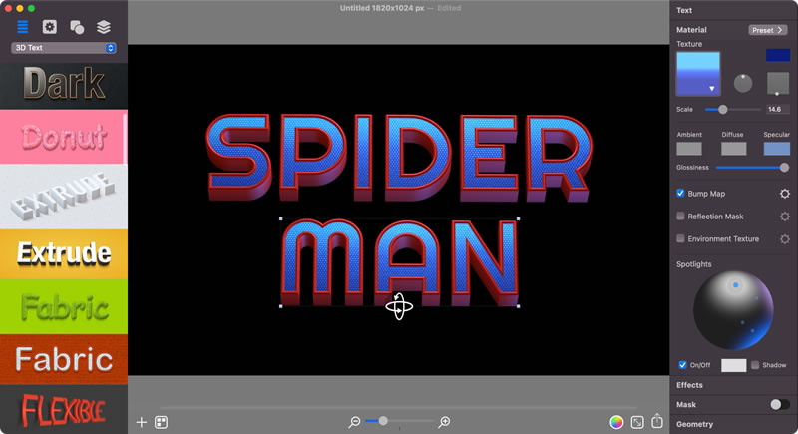This screenshot has width=798, height=434.
Task: Toggle the spotlight On/Off checkbox
Action: coord(682,365)
